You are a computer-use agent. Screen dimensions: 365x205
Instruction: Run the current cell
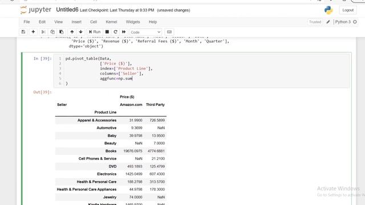pos(95,32)
